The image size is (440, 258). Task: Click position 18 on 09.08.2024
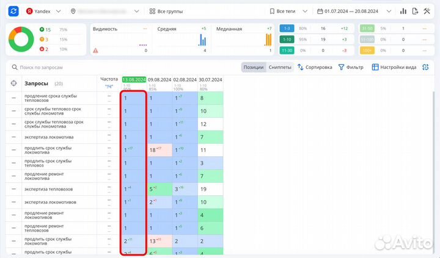[x=159, y=150]
